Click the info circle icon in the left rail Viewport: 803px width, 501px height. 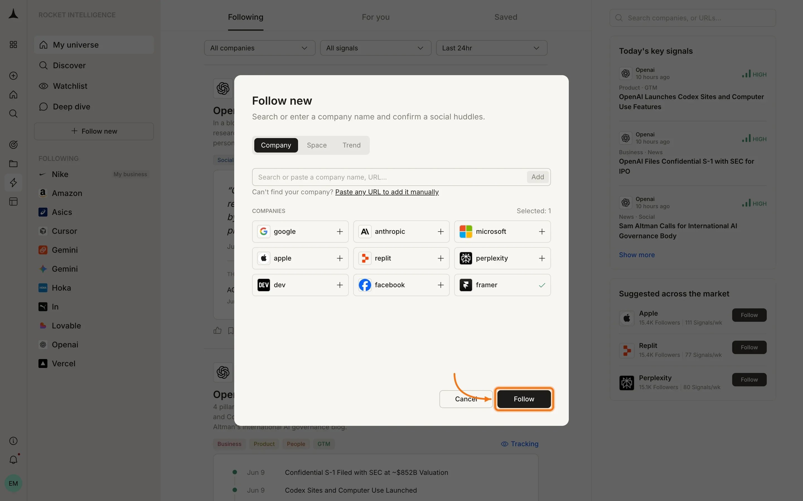13,441
